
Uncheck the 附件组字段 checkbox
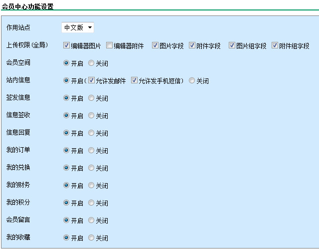[275, 45]
